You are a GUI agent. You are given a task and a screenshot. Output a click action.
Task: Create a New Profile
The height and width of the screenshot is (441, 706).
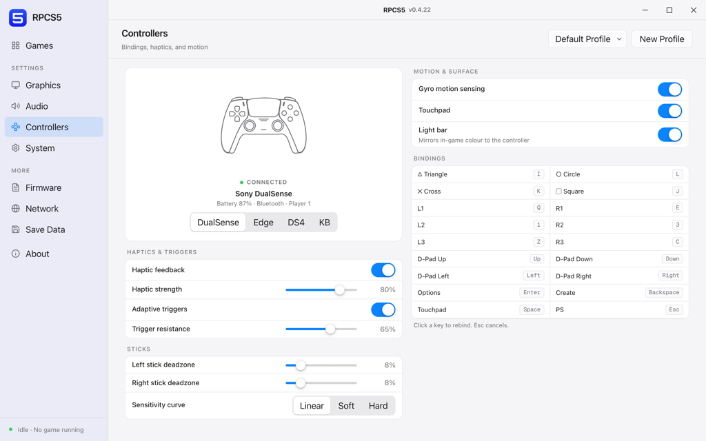tap(661, 39)
